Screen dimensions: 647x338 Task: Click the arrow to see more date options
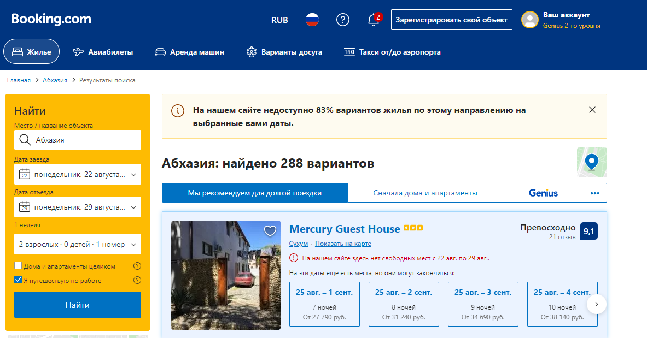coord(597,304)
